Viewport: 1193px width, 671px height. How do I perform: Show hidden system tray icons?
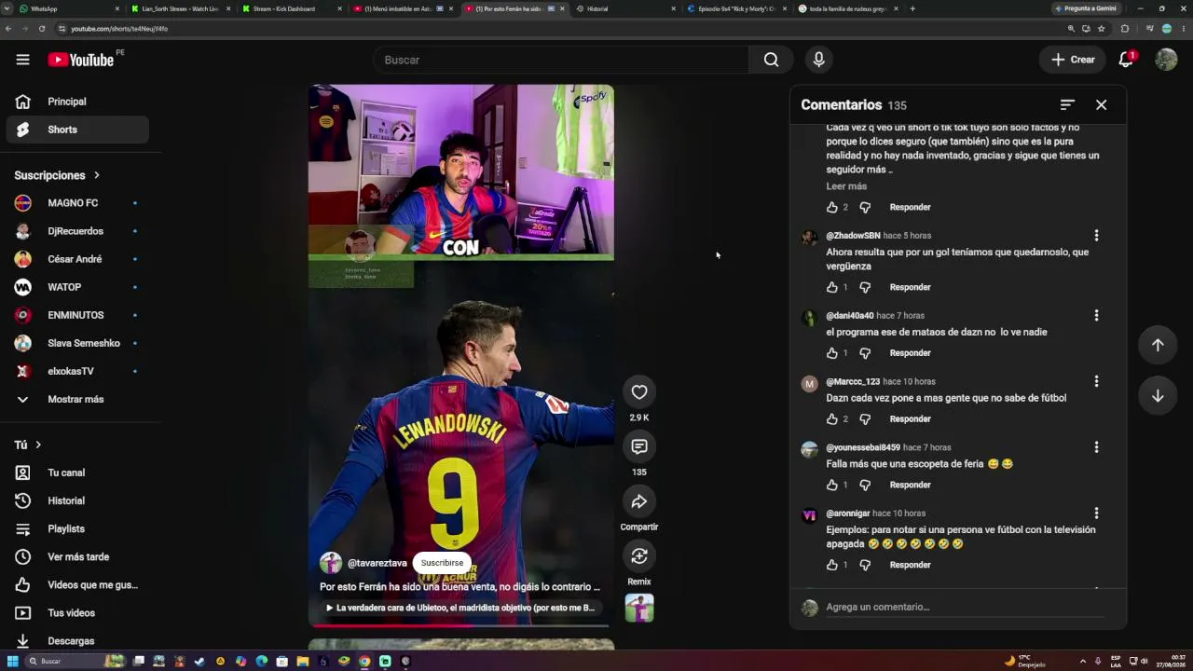pyautogui.click(x=1082, y=661)
